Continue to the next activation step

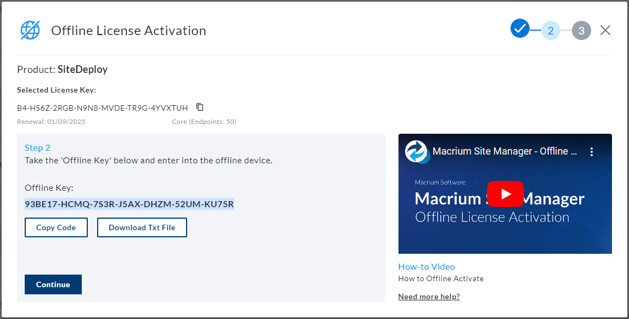click(53, 284)
